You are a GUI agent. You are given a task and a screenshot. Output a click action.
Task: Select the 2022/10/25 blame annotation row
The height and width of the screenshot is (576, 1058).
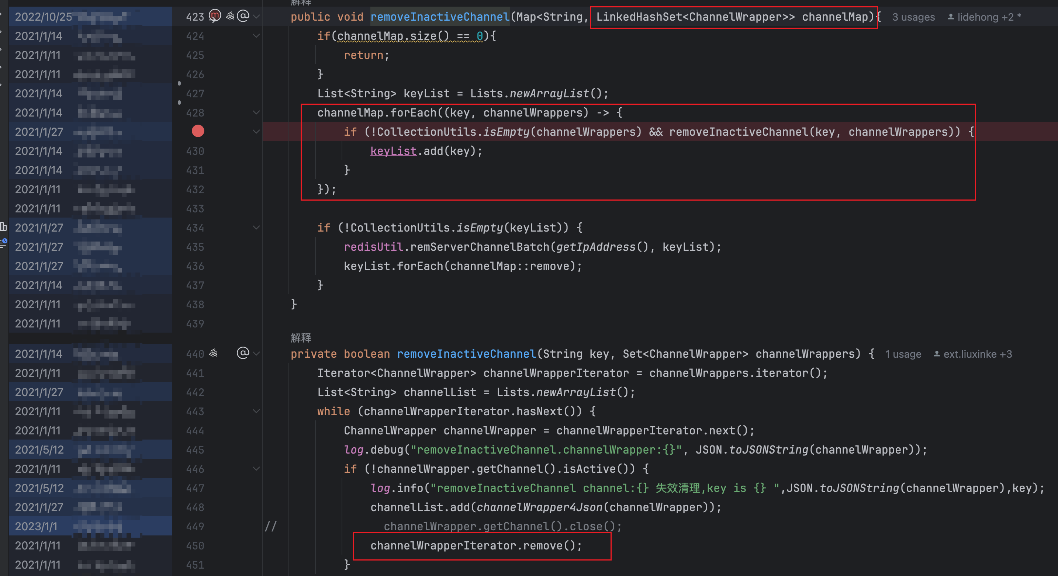pos(43,17)
